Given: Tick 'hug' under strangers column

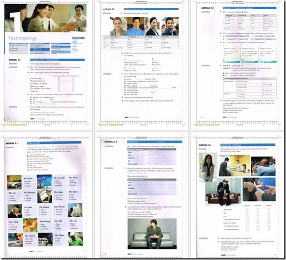Looking at the screenshot, I should pyautogui.click(x=269, y=216).
